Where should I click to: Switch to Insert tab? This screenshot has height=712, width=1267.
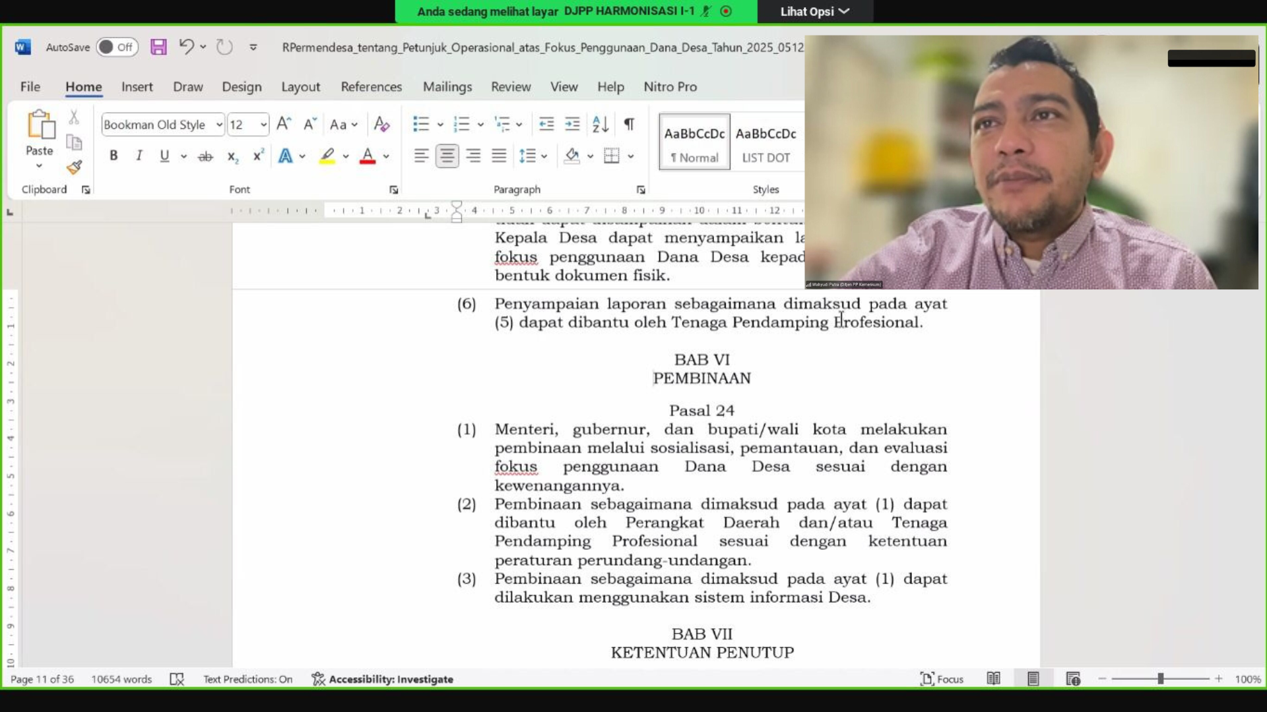(x=137, y=86)
